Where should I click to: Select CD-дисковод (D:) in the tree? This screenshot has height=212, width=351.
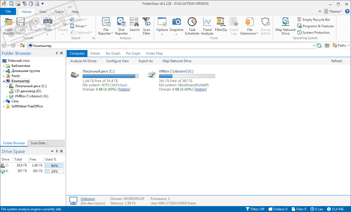tap(28, 91)
